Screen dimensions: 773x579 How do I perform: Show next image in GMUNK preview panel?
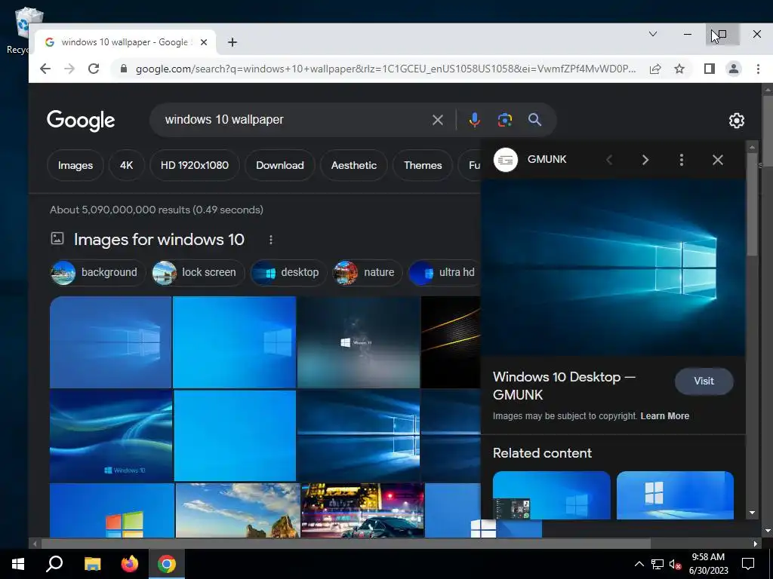pyautogui.click(x=645, y=160)
